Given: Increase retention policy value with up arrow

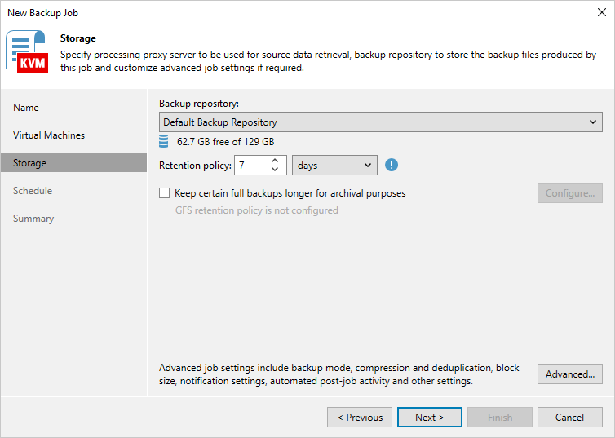Looking at the screenshot, I should pos(275,161).
